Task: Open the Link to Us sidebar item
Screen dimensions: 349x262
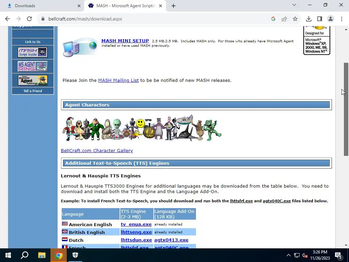Action: pyautogui.click(x=33, y=42)
